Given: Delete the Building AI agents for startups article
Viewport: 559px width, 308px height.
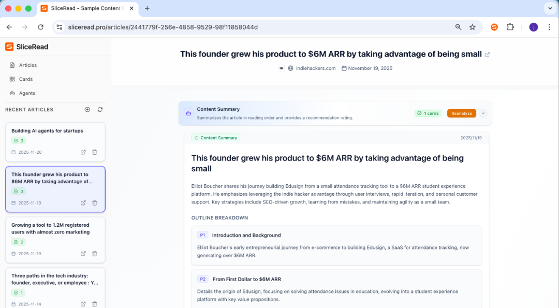Looking at the screenshot, I should point(95,152).
